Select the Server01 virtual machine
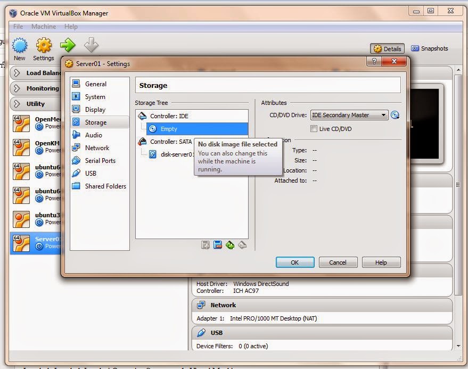The width and height of the screenshot is (468, 369). [x=36, y=243]
